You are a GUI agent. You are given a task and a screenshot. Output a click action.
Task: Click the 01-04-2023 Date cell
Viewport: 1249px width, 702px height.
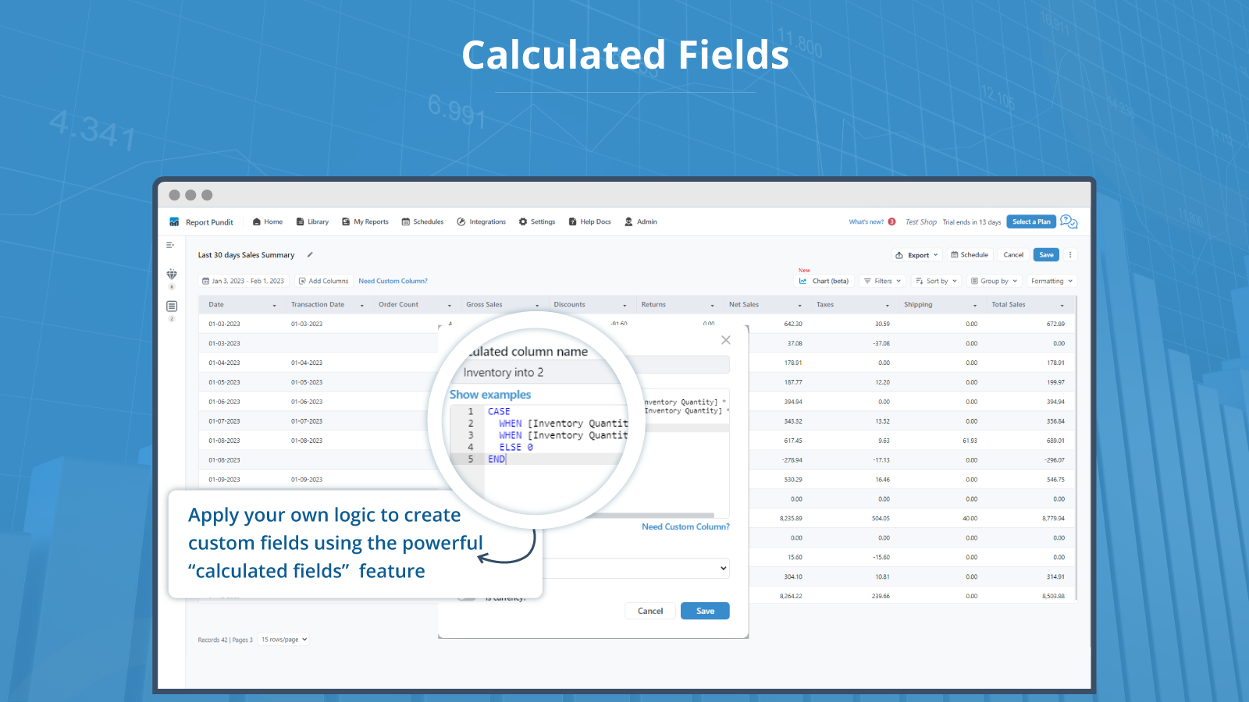pos(224,363)
